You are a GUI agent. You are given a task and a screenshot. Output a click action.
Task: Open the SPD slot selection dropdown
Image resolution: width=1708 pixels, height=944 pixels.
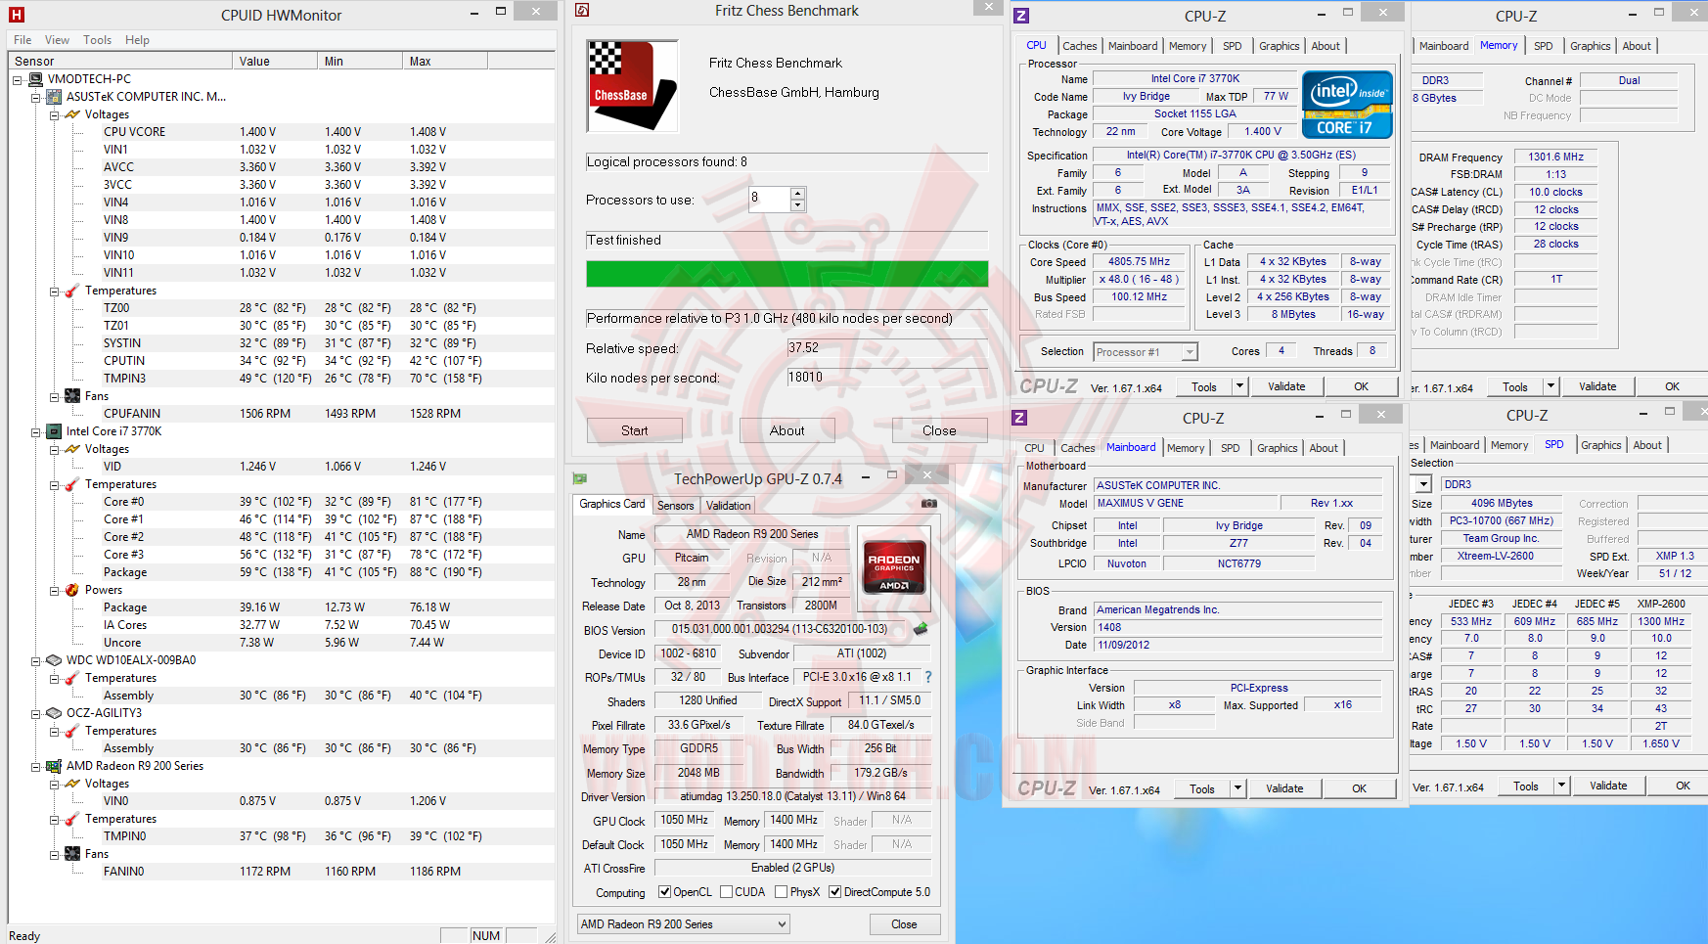(1424, 484)
